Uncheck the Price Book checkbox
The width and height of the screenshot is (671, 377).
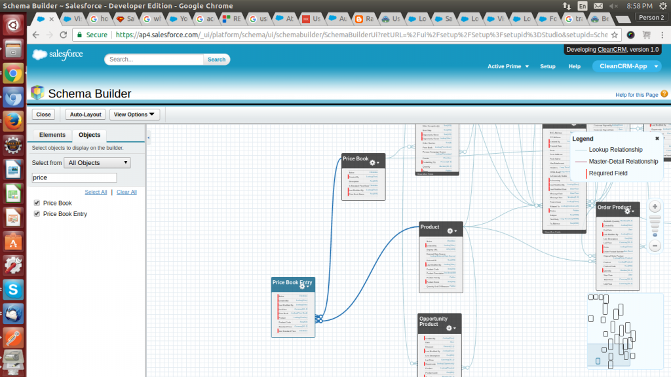pyautogui.click(x=37, y=204)
